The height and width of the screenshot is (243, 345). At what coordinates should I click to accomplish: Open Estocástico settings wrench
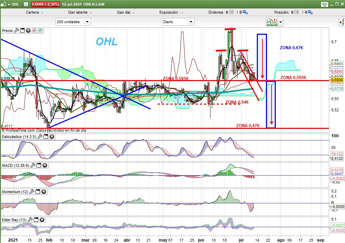click(x=40, y=137)
